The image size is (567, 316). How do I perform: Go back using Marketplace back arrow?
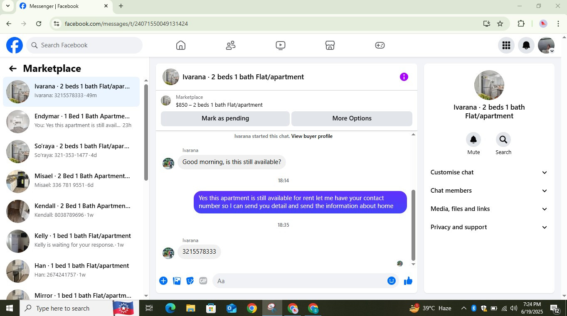click(x=13, y=69)
